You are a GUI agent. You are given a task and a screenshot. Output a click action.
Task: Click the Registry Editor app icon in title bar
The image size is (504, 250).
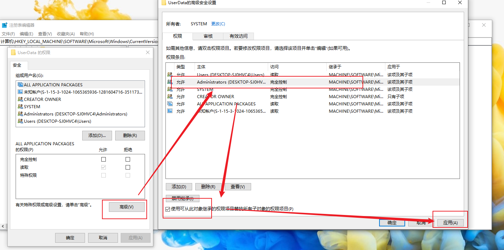5,25
